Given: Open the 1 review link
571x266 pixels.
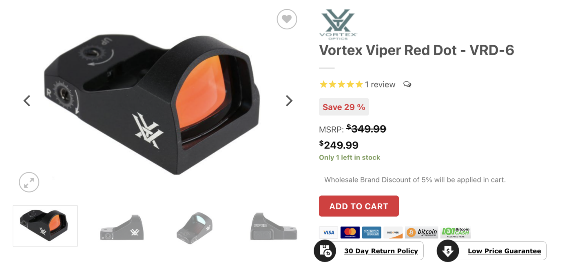Looking at the screenshot, I should tap(380, 84).
